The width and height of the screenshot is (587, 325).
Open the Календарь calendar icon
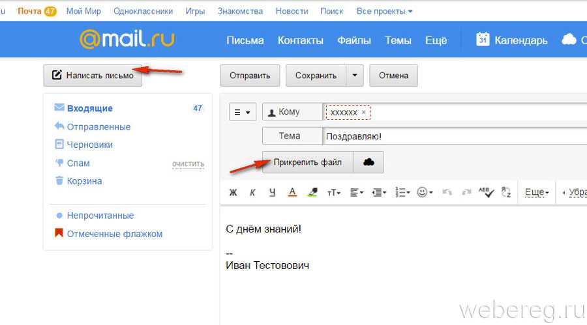483,39
